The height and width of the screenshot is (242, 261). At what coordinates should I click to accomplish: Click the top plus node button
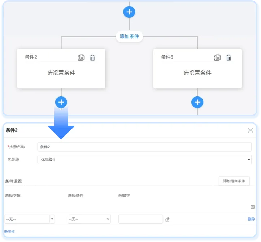click(129, 12)
